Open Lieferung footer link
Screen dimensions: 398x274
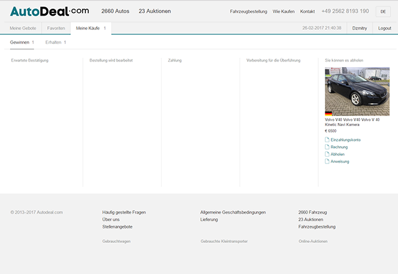click(209, 219)
